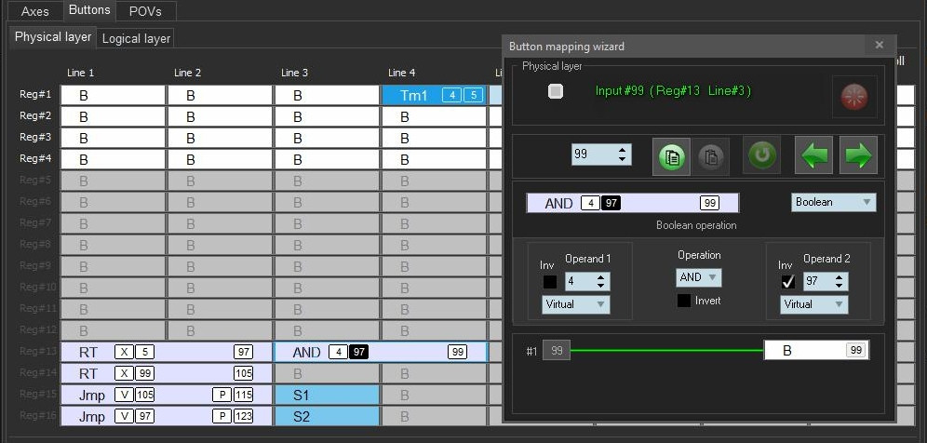Viewport: 927px width, 443px height.
Task: Select the Logical layer tab
Action: pyautogui.click(x=136, y=38)
